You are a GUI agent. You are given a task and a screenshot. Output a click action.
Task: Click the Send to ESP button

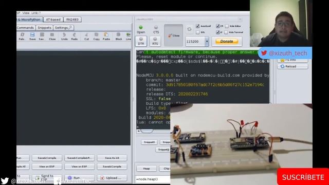tap(47, 178)
